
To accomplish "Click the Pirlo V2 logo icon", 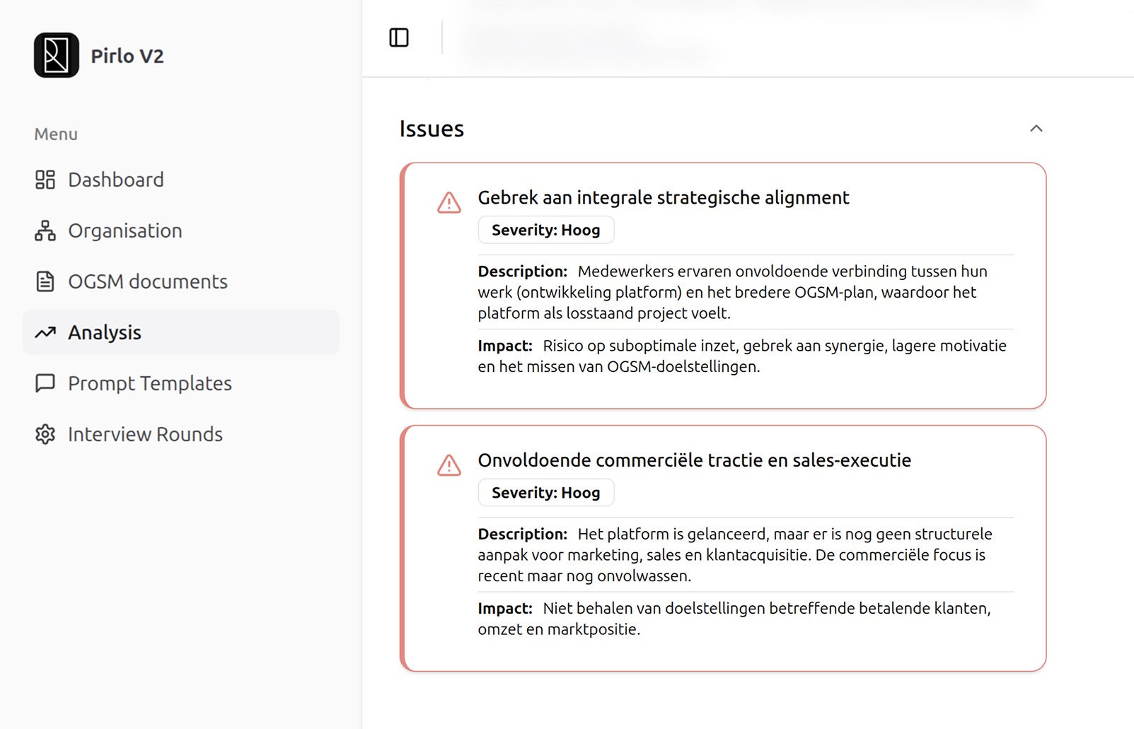I will 57,56.
